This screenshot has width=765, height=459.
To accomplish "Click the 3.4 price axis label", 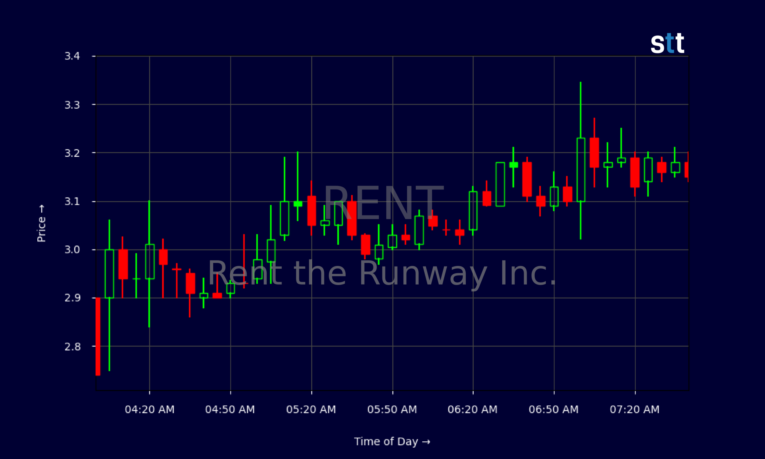I will (x=72, y=56).
